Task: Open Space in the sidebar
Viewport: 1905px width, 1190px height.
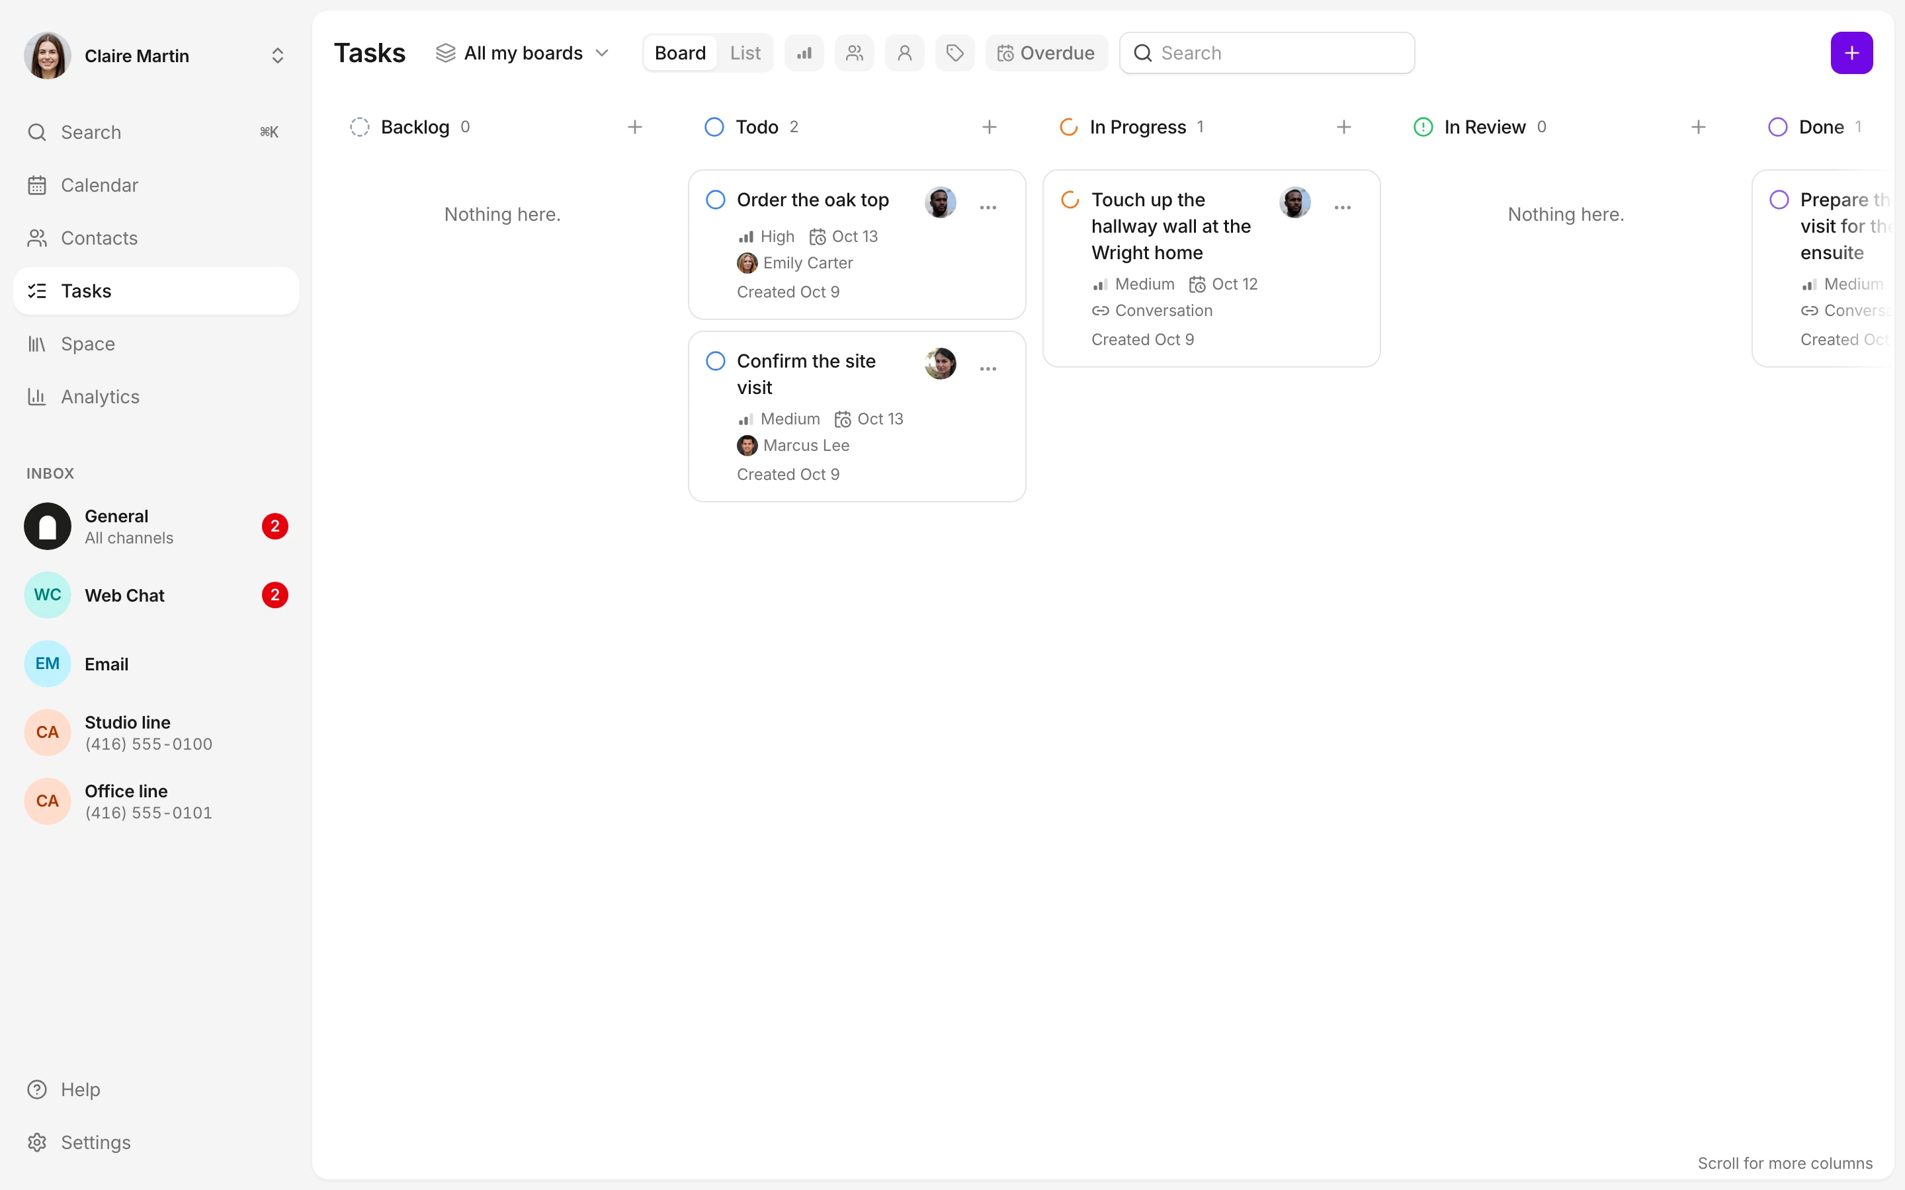Action: point(156,344)
